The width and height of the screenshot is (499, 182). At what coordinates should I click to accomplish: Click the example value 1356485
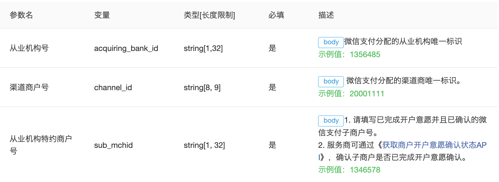[365, 54]
